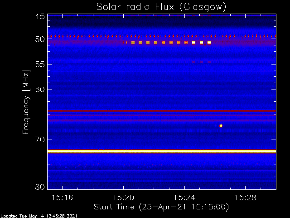The width and height of the screenshot is (290, 218).
Task: Click the 15:28 time tick label
Action: (x=246, y=198)
